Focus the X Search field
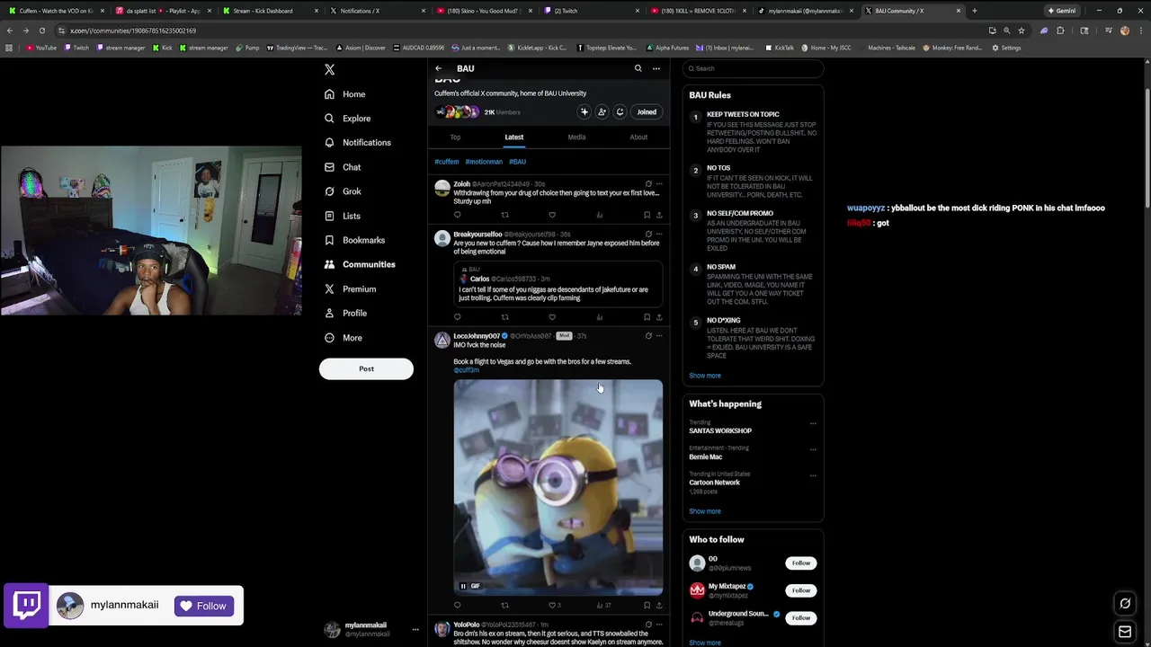1151x647 pixels. (754, 68)
